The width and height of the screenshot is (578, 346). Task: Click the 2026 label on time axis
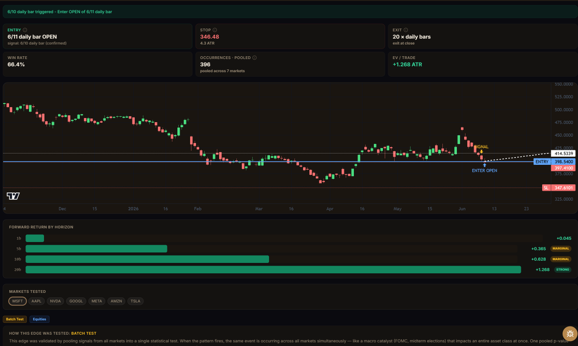[133, 209]
